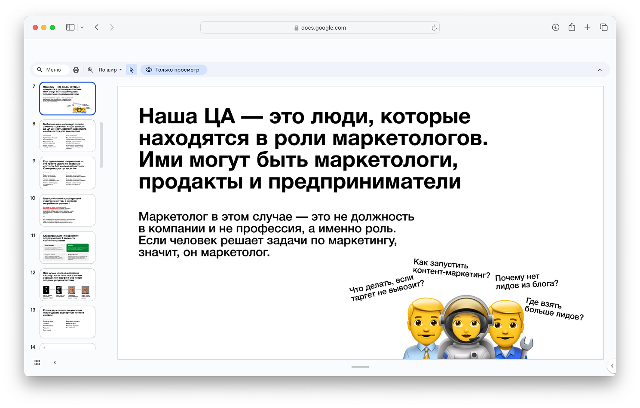Select slide 11 thumbnail with green block
640x408 pixels.
(x=67, y=247)
